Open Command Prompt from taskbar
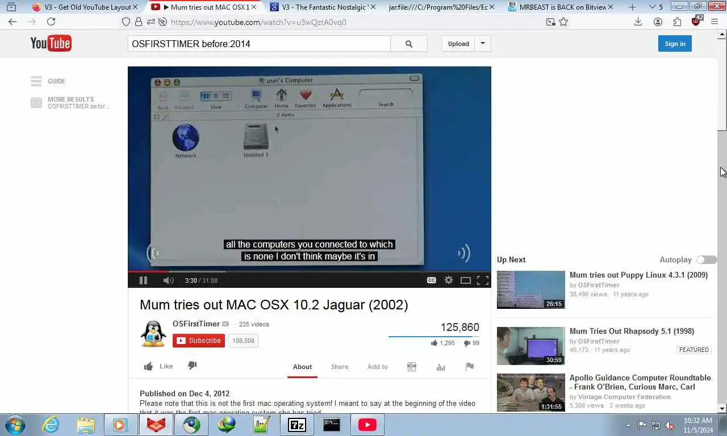 tap(332, 425)
